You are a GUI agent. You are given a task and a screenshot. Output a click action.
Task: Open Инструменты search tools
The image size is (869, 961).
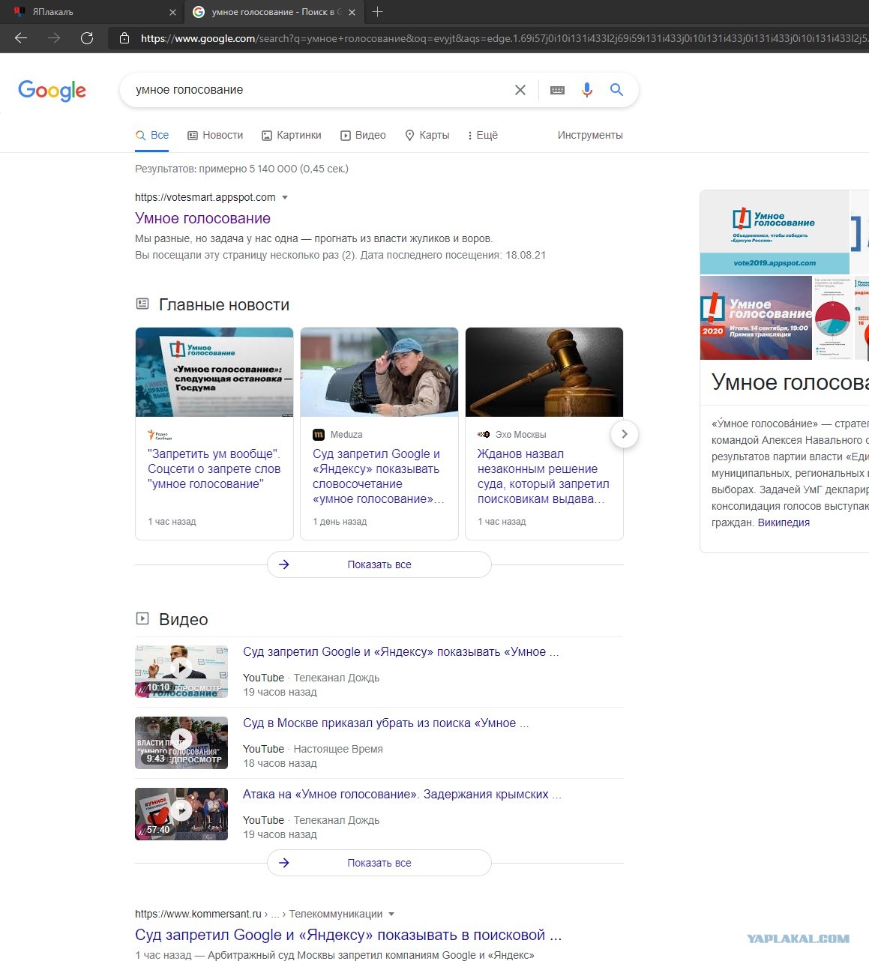pyautogui.click(x=590, y=136)
